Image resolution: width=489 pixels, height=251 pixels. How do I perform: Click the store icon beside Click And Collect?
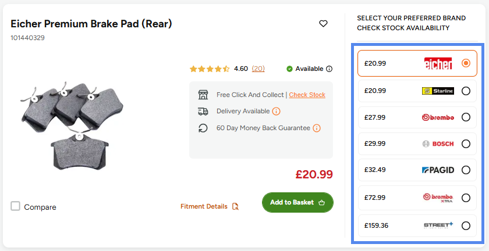click(x=203, y=95)
